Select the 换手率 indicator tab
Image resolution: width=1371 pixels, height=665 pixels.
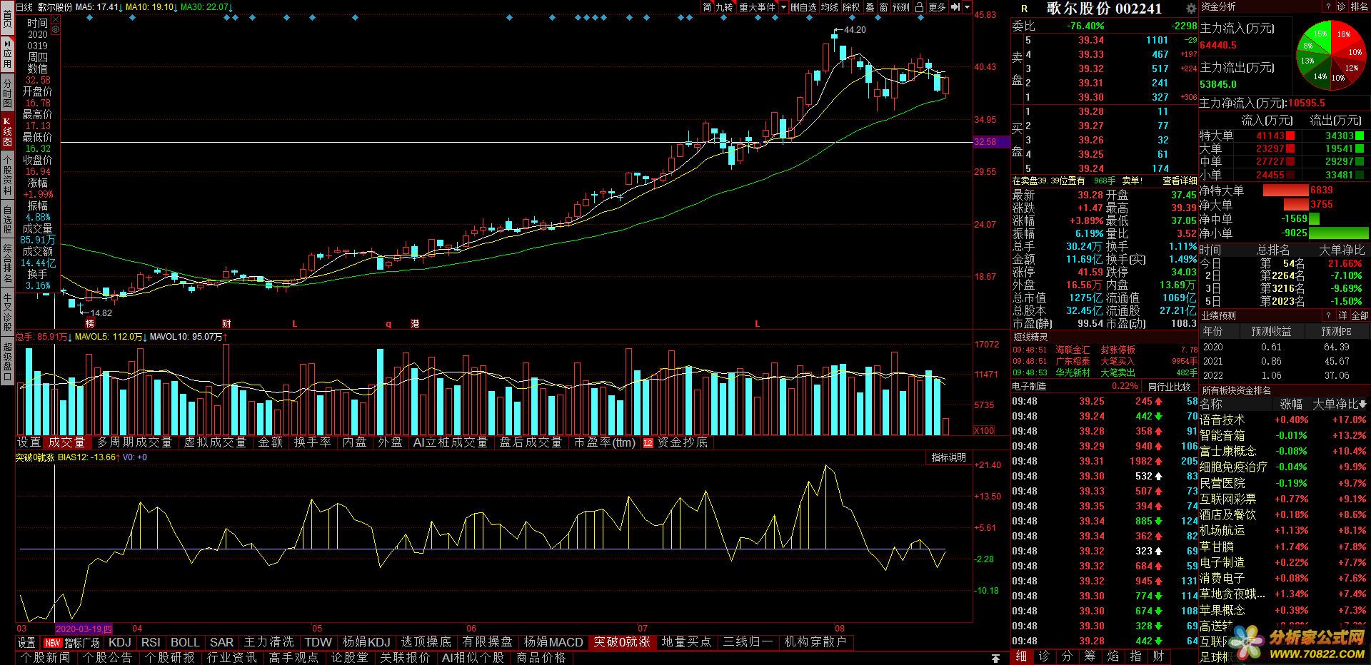312,442
